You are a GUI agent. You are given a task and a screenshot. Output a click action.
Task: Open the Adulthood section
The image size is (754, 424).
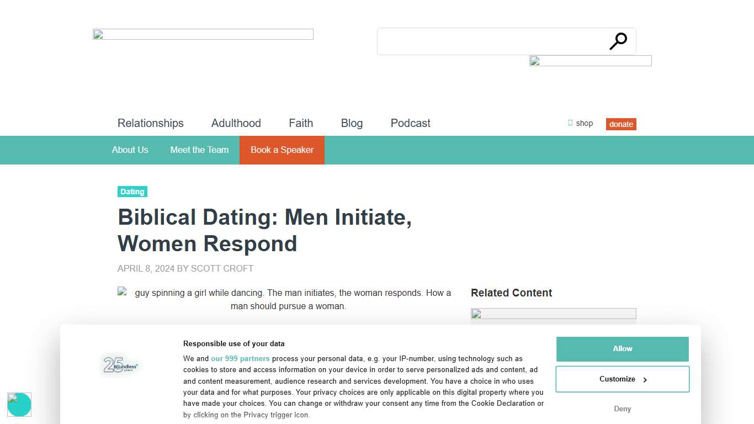[236, 123]
